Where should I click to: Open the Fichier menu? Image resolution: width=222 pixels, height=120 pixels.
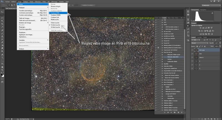(7, 2)
